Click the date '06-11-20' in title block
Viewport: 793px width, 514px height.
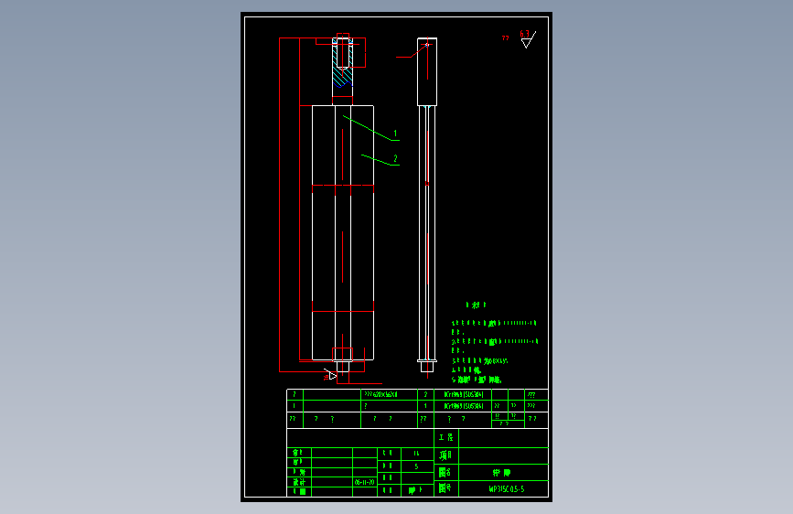pyautogui.click(x=364, y=483)
